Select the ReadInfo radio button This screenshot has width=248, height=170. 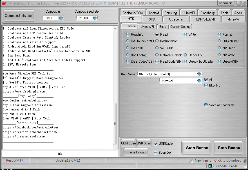[128, 35]
